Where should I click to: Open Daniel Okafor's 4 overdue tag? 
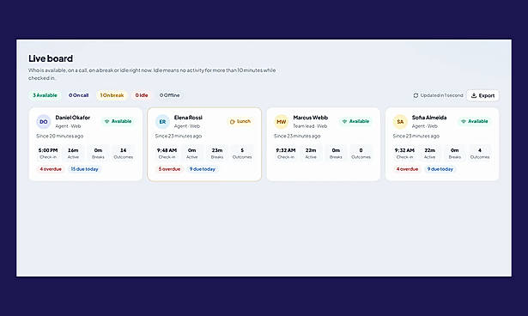click(51, 169)
